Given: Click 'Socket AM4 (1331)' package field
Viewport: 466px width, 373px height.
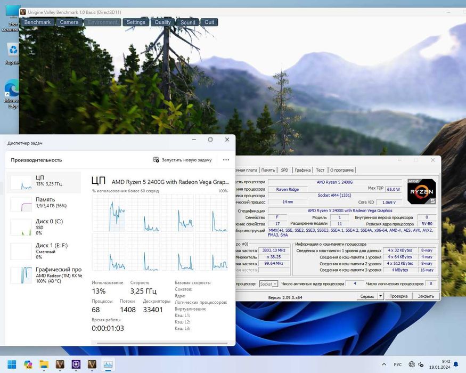Looking at the screenshot, I should click(x=334, y=196).
